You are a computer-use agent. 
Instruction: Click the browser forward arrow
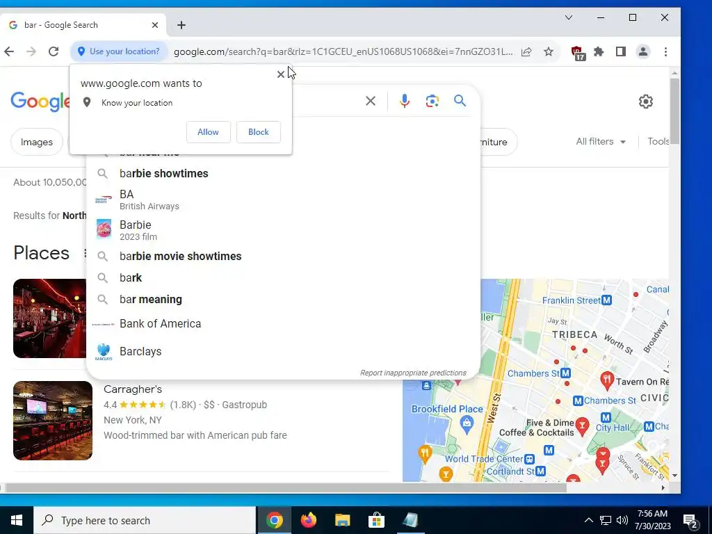31,51
